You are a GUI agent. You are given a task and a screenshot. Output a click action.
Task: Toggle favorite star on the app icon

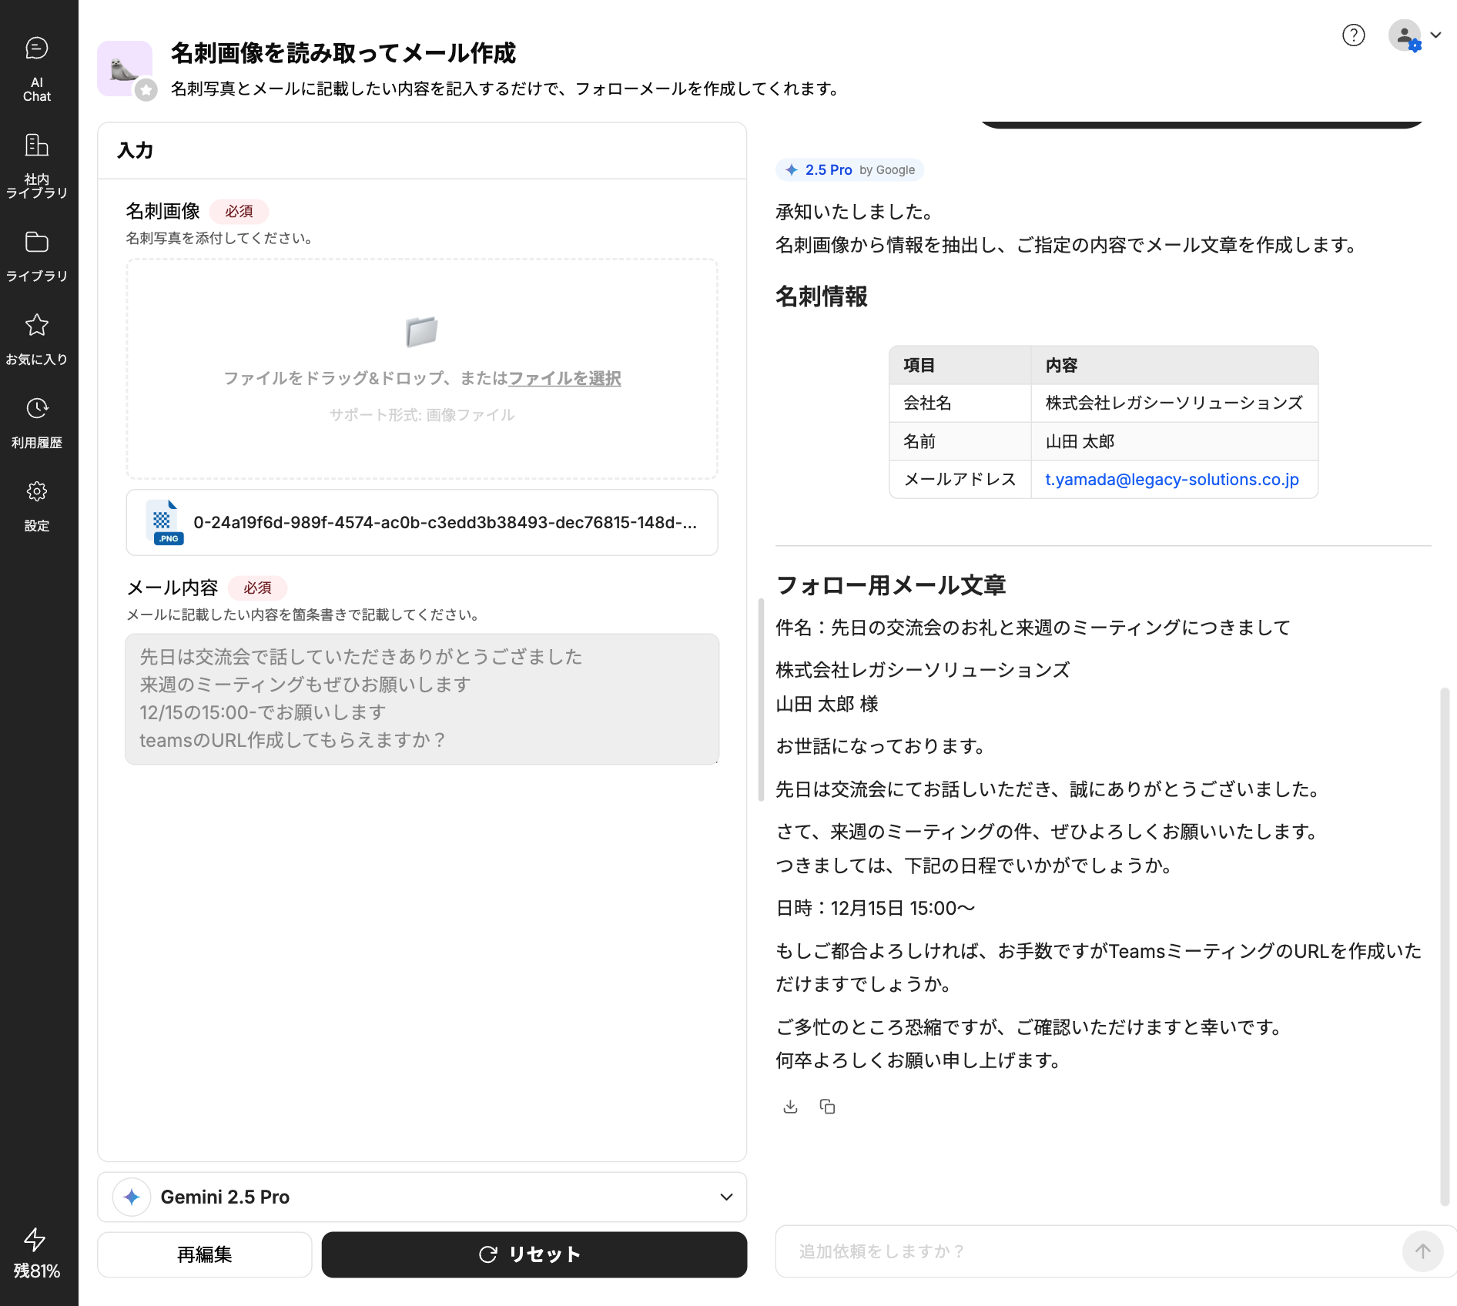coord(146,90)
